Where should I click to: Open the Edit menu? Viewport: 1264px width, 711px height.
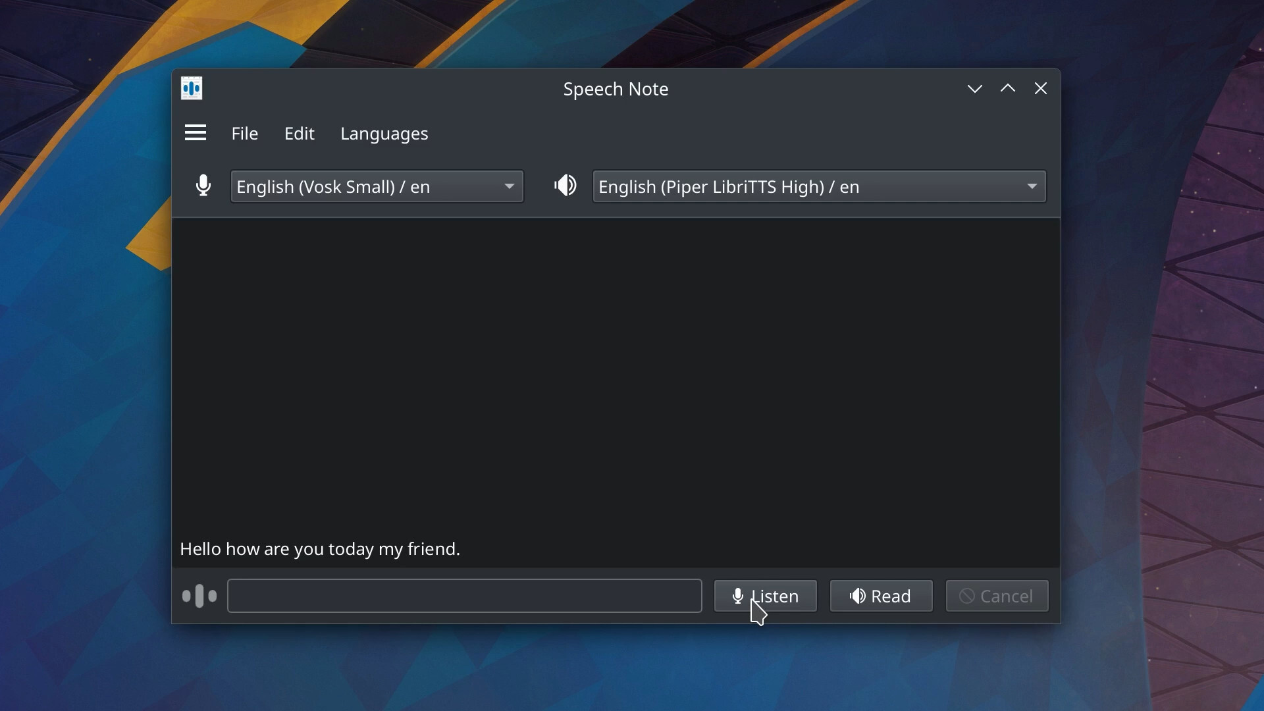tap(300, 134)
